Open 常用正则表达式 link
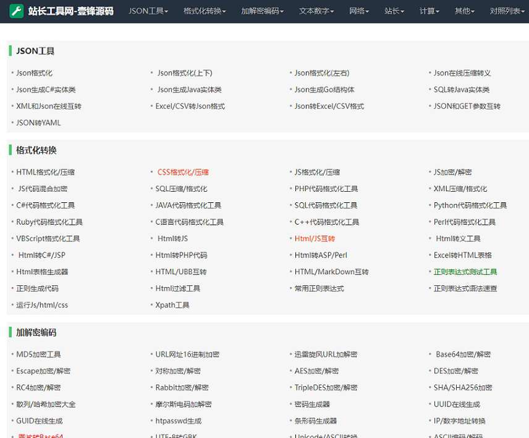Screen dimensions: 529x438 pos(320,288)
